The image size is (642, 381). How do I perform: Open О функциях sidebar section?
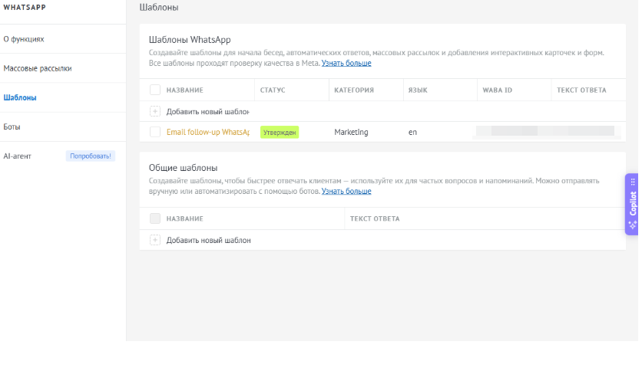[24, 38]
